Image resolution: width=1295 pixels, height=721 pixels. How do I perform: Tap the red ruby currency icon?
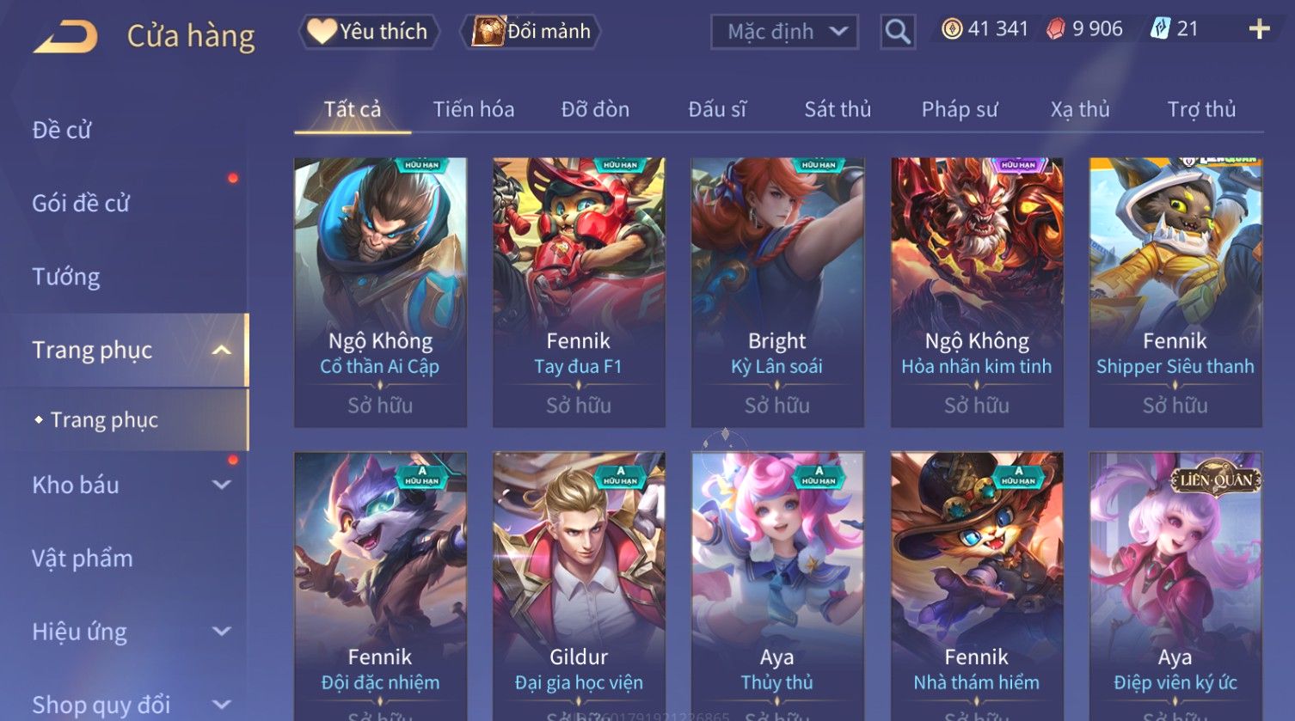[x=1055, y=29]
